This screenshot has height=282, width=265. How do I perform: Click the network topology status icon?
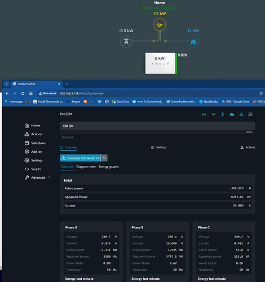(x=241, y=114)
